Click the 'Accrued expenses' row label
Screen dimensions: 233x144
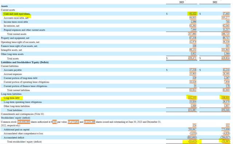pyautogui.click(x=13, y=74)
